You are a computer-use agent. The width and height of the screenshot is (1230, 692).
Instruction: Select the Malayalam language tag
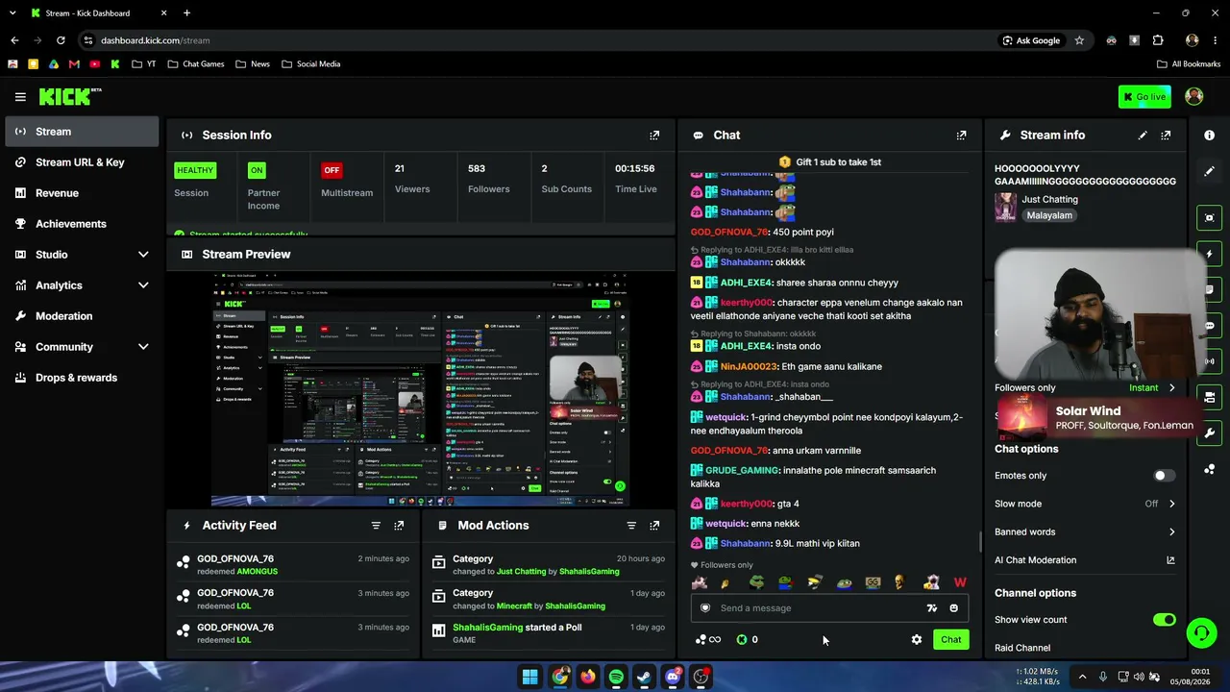(x=1049, y=216)
